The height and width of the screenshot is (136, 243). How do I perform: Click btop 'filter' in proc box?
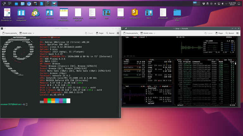click(x=186, y=60)
